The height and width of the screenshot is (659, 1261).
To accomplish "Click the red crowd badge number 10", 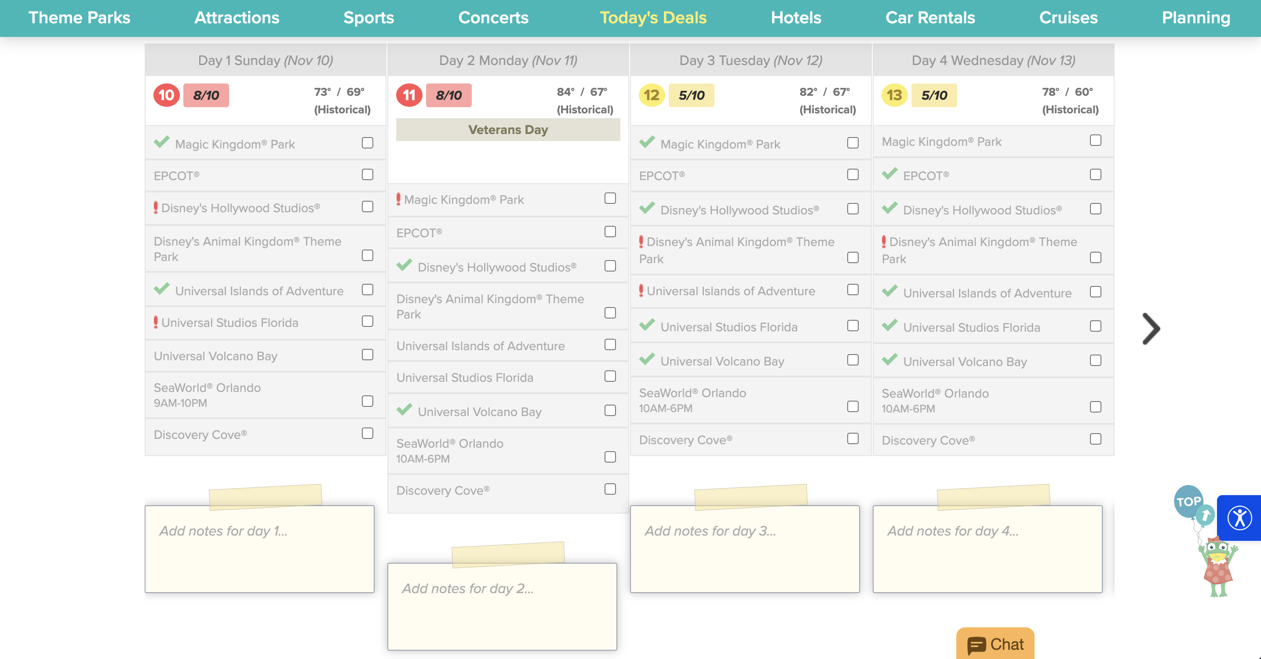I will 167,95.
